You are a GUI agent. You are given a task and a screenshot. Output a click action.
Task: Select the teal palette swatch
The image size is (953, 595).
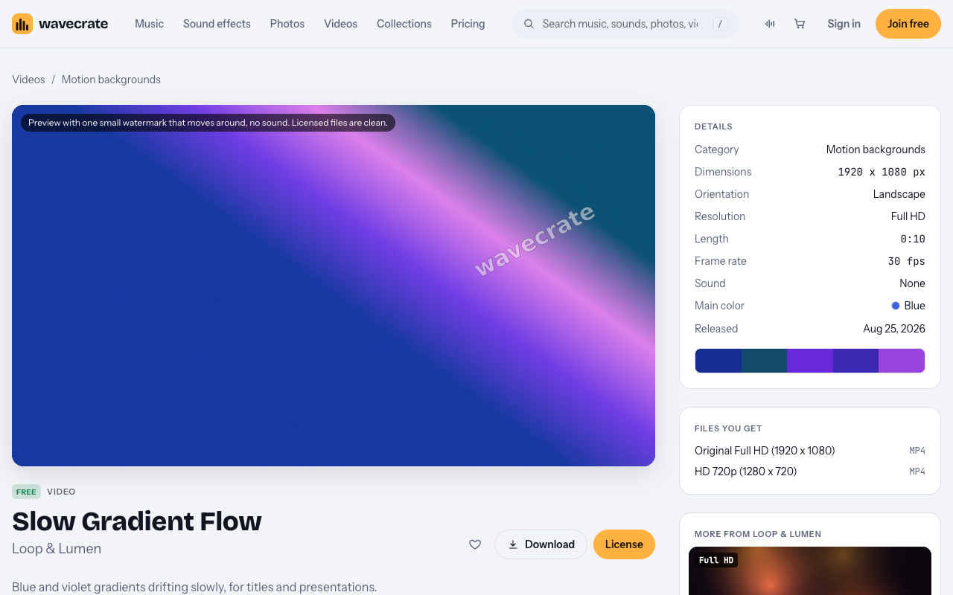[764, 361]
